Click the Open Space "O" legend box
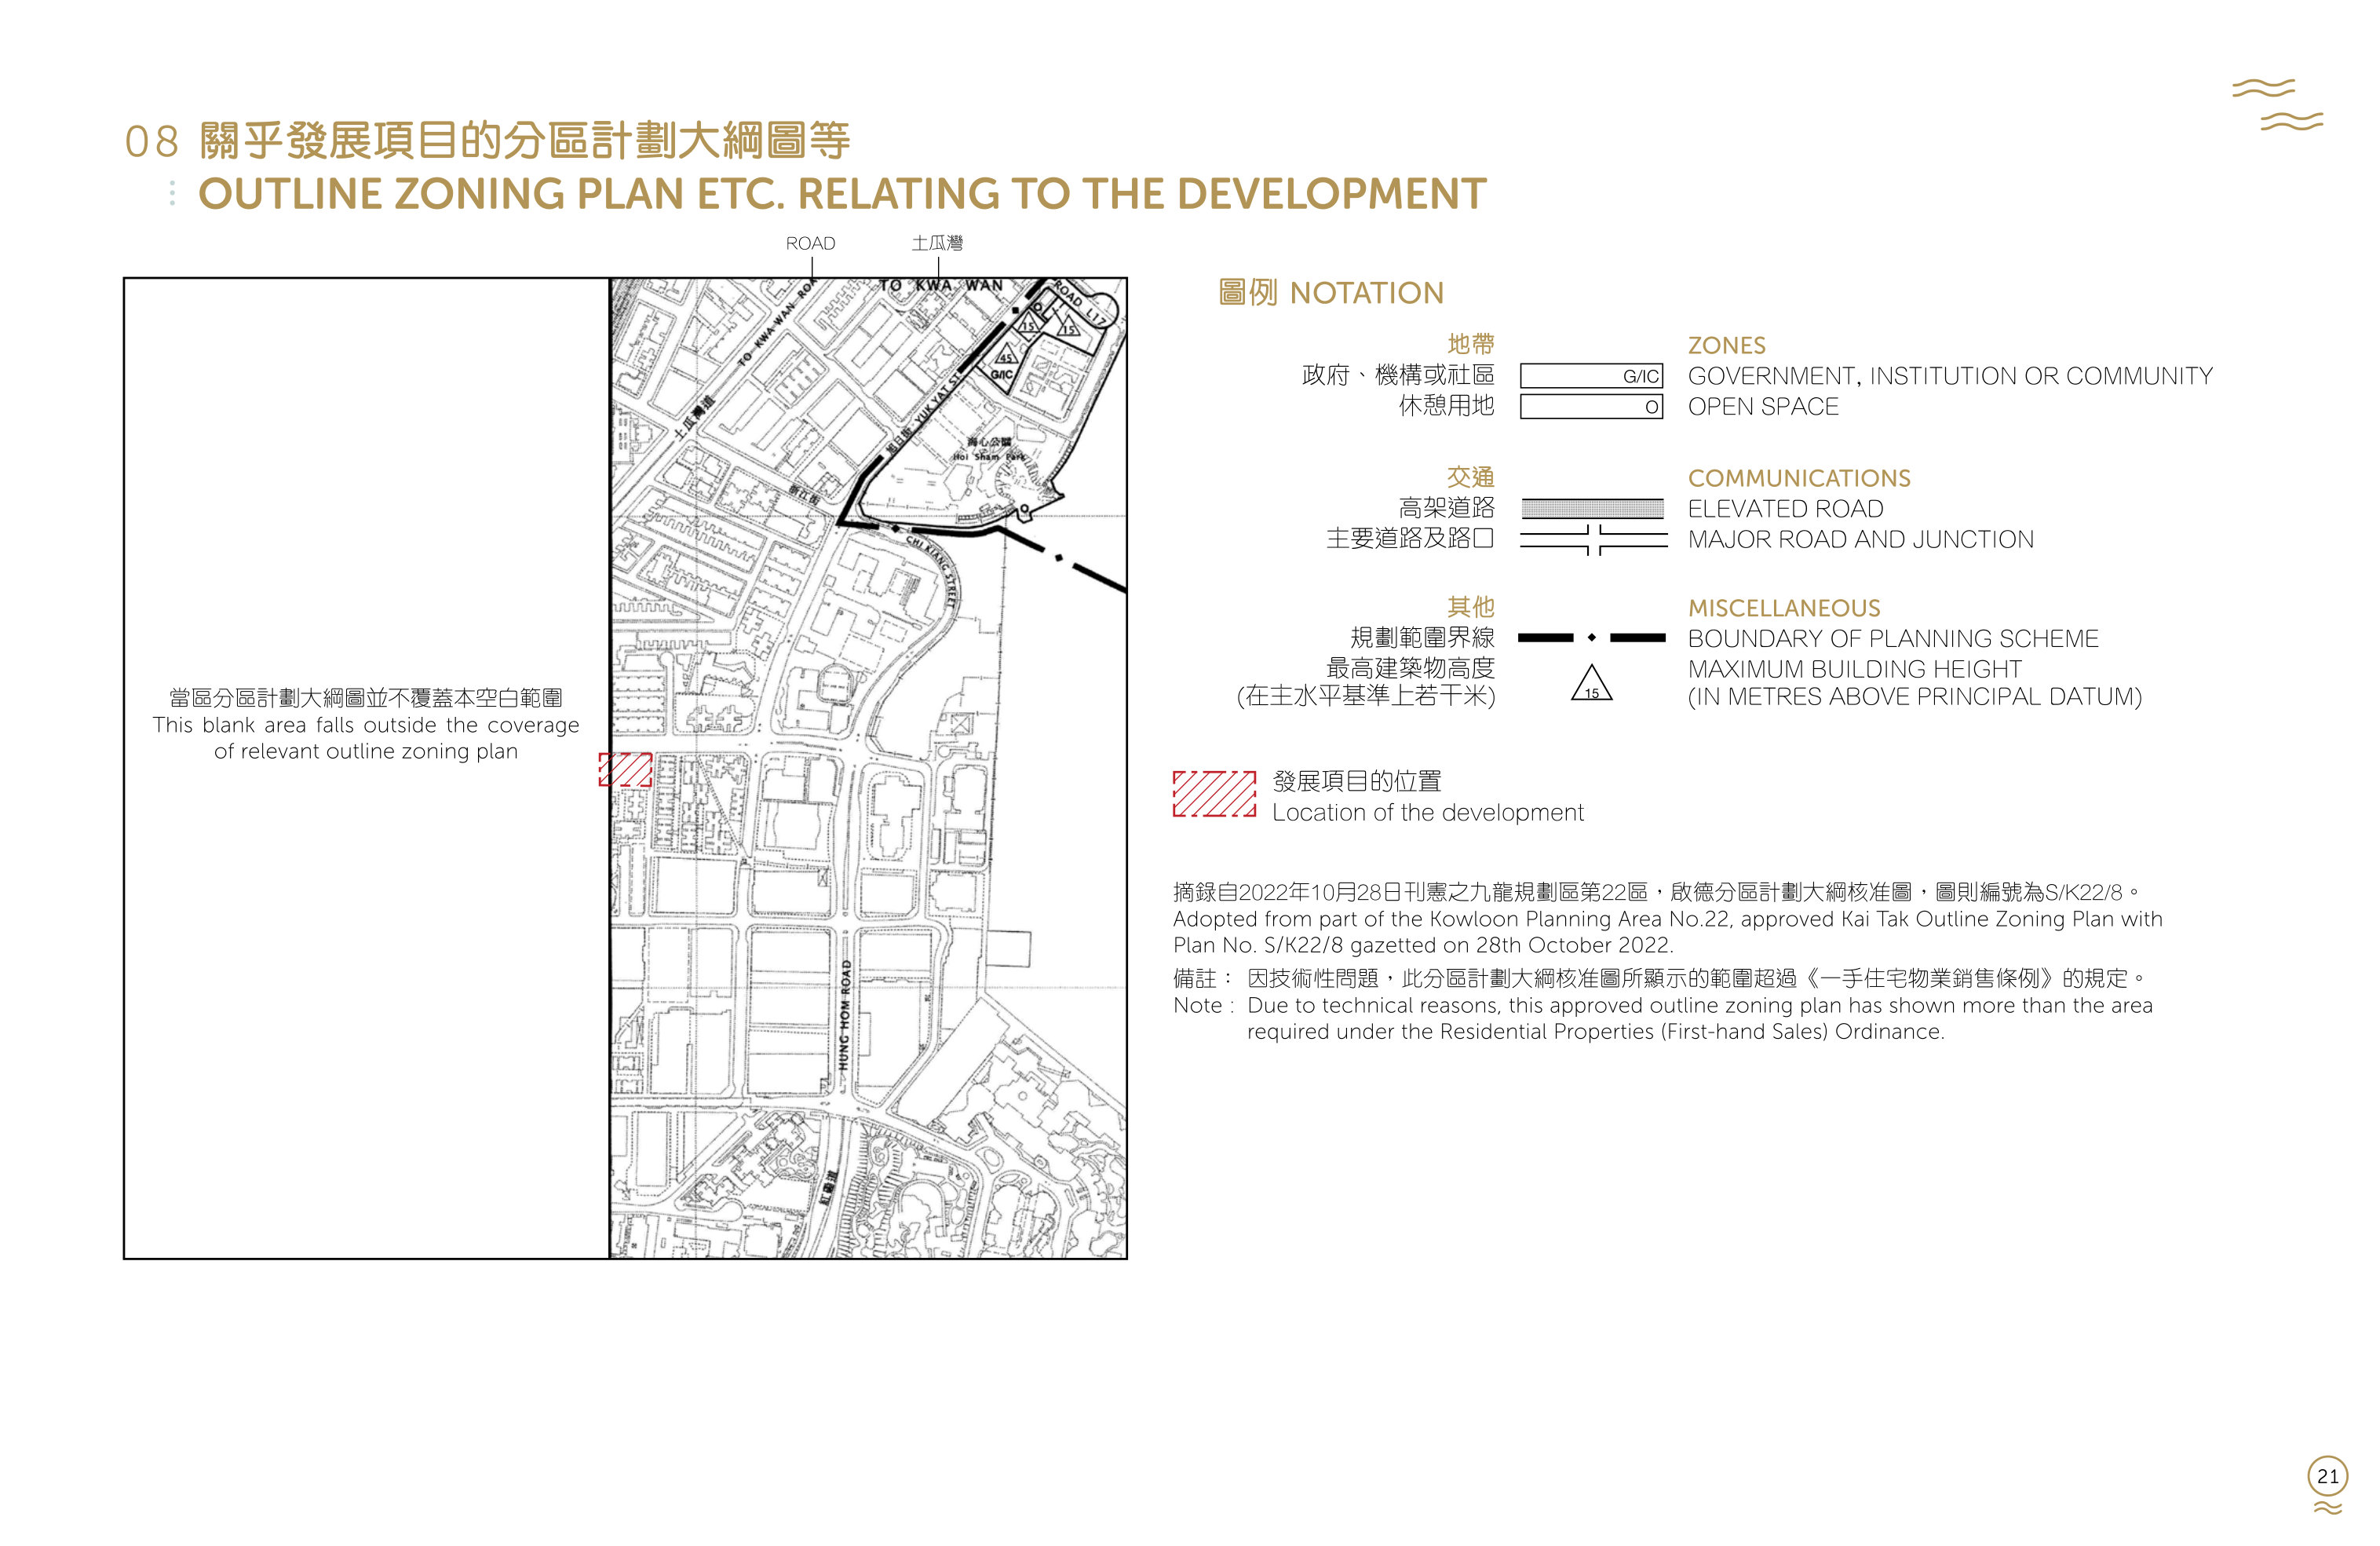This screenshot has height=1546, width=2380. [x=1591, y=407]
